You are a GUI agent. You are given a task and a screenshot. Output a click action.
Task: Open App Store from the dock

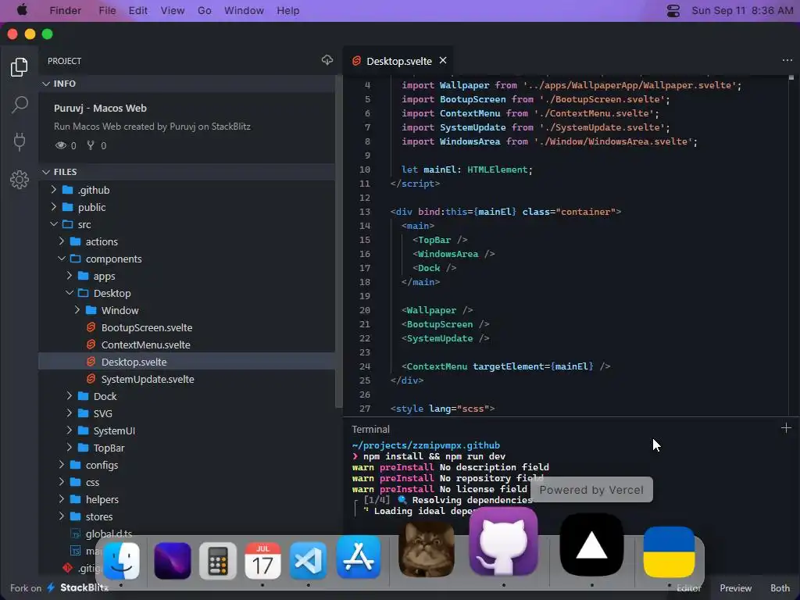[x=359, y=557]
